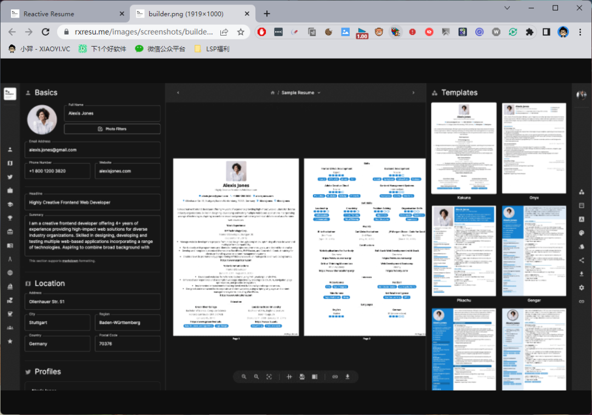592x415 pixels.
Task: Open the 微信公众平台 bookmark
Action: coord(161,49)
